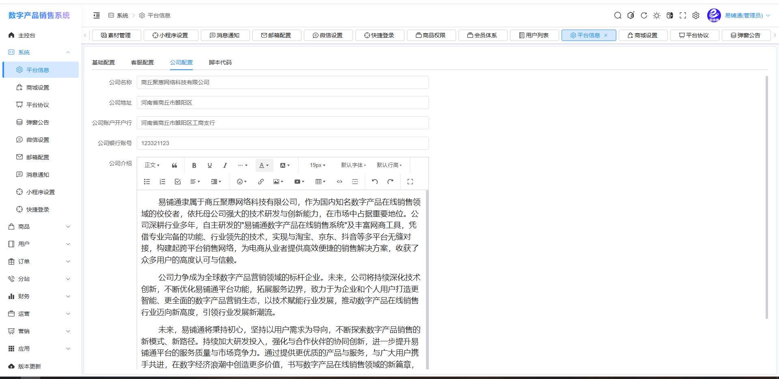Image resolution: width=779 pixels, height=379 pixels.
Task: Insert a to-do checkbox list
Action: (x=178, y=182)
